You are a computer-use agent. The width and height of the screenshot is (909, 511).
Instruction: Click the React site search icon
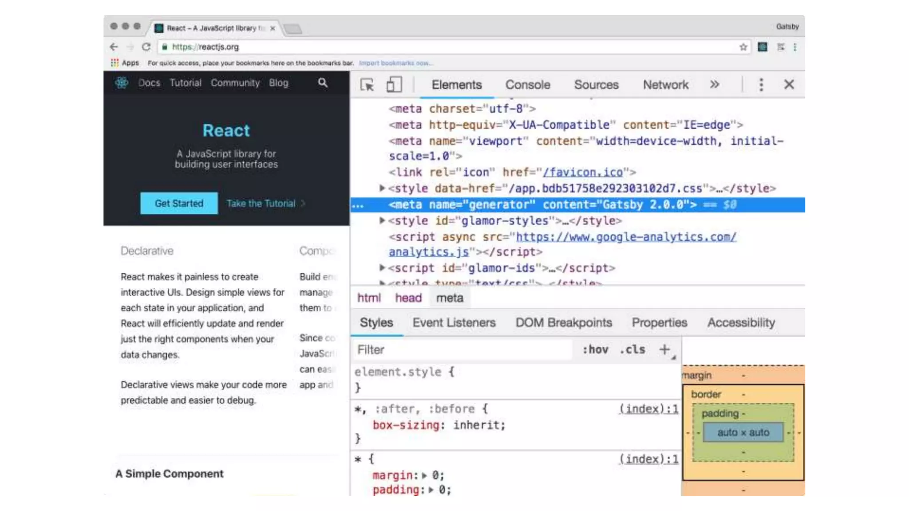[323, 83]
